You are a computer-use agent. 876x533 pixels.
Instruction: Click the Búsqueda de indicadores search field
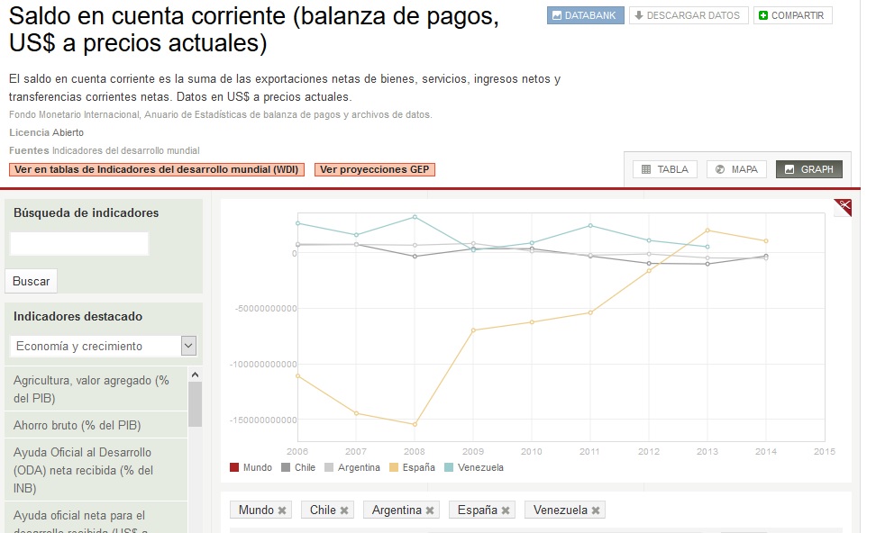pyautogui.click(x=79, y=244)
